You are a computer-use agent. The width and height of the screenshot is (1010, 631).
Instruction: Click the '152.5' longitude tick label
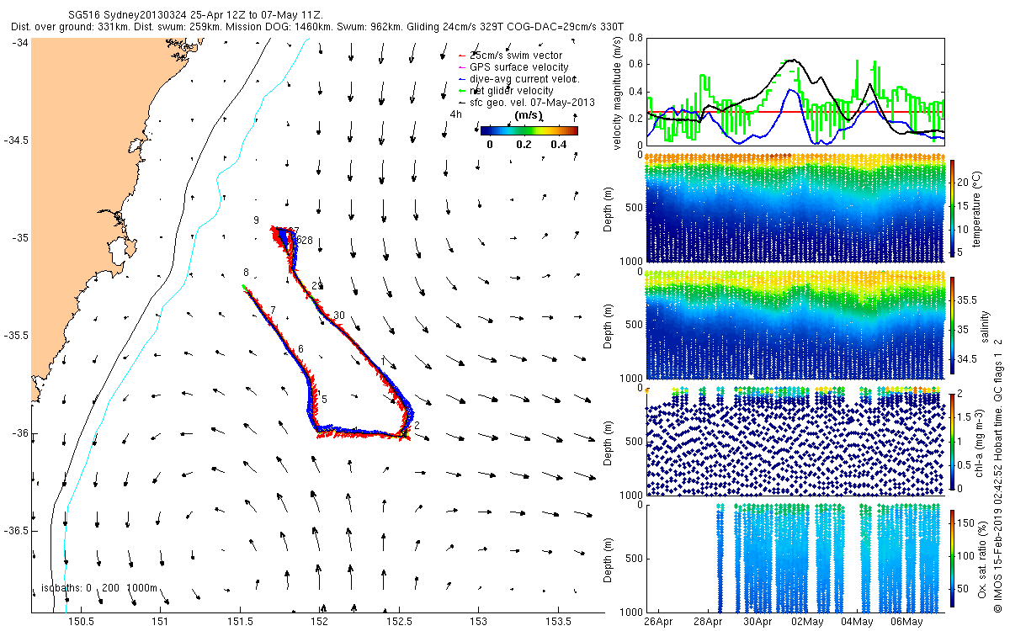tap(399, 622)
